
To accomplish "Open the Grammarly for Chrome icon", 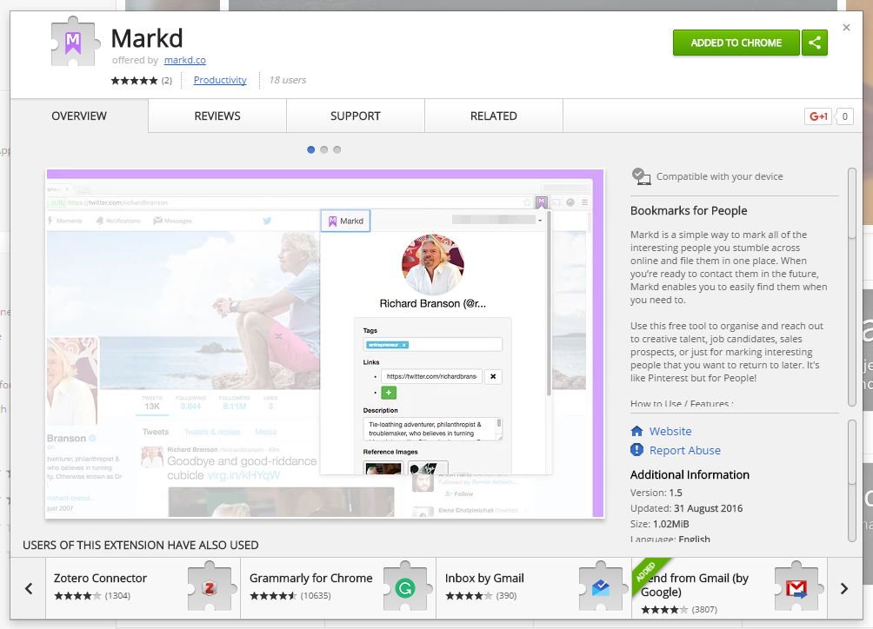I will click(403, 588).
